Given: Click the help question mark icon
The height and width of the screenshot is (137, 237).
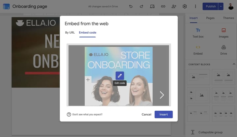Looking at the screenshot, I should (x=69, y=115).
